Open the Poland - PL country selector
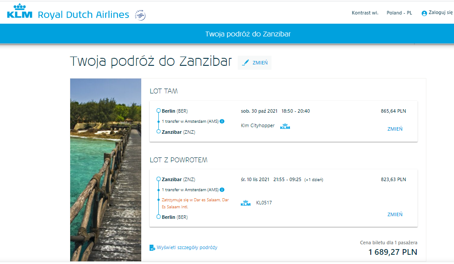The width and height of the screenshot is (454, 264). pos(399,13)
